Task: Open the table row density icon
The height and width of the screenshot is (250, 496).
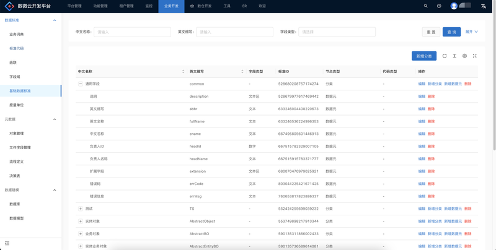Action: [x=454, y=56]
